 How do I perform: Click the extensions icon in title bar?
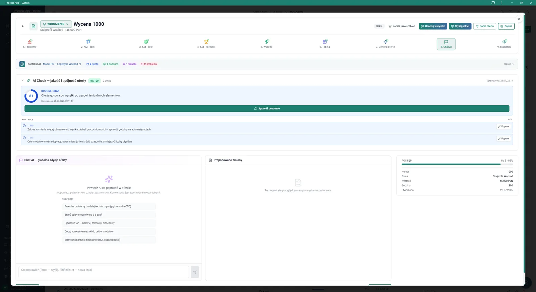(493, 3)
